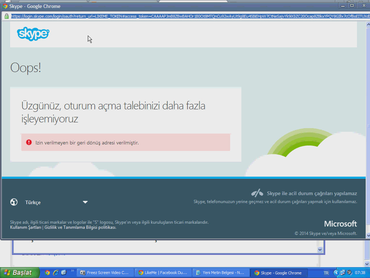
Task: Click scroll-down arrow of background LikeMe page
Action: (367, 264)
